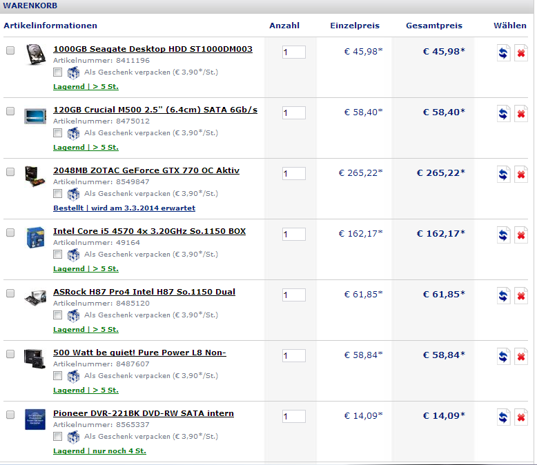The width and height of the screenshot is (537, 465).
Task: Enable gift wrapping for Crucial M500
Action: (x=57, y=133)
